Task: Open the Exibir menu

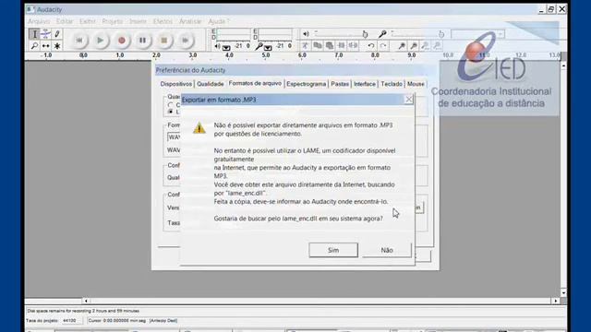Action: click(88, 21)
